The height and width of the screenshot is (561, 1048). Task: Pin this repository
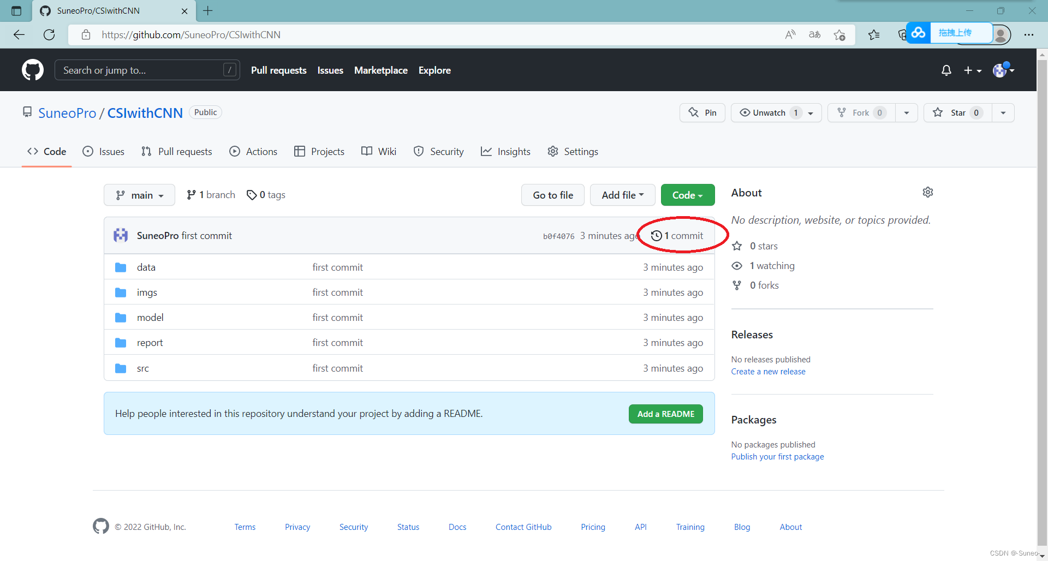coord(702,112)
